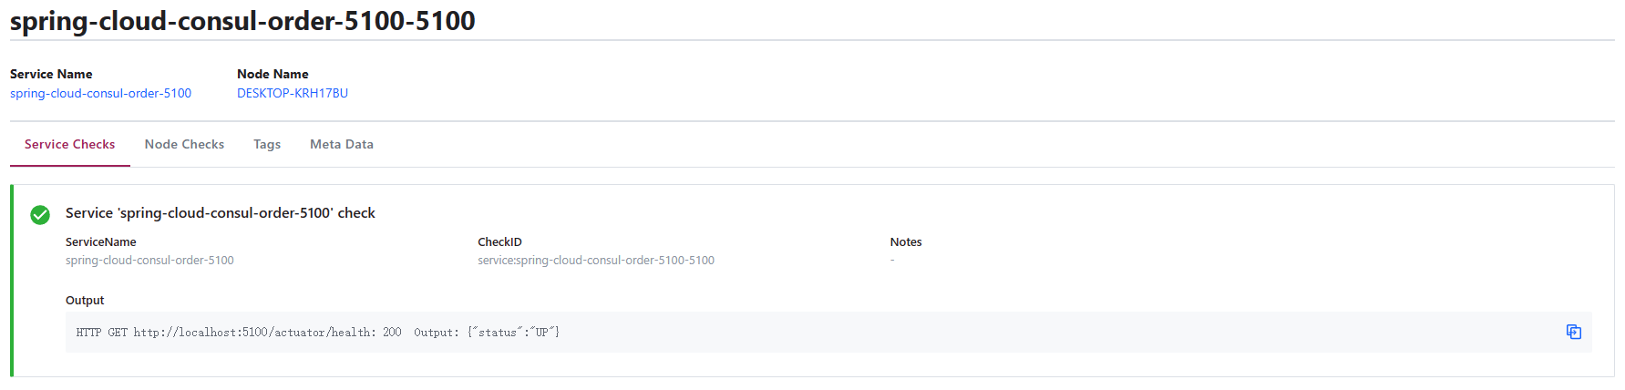Click the gray ServiceName value text
1625x390 pixels.
[x=149, y=261]
